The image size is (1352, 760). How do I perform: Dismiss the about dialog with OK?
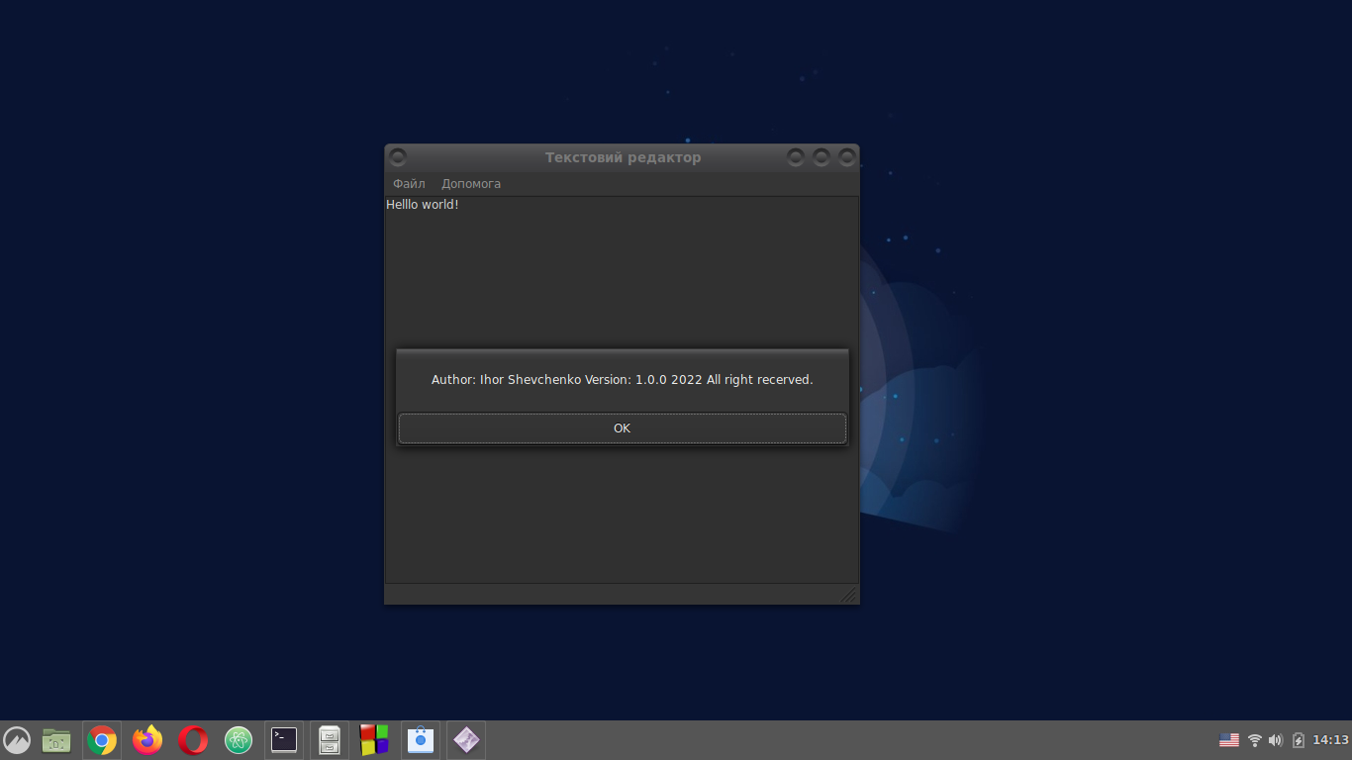[x=622, y=427]
